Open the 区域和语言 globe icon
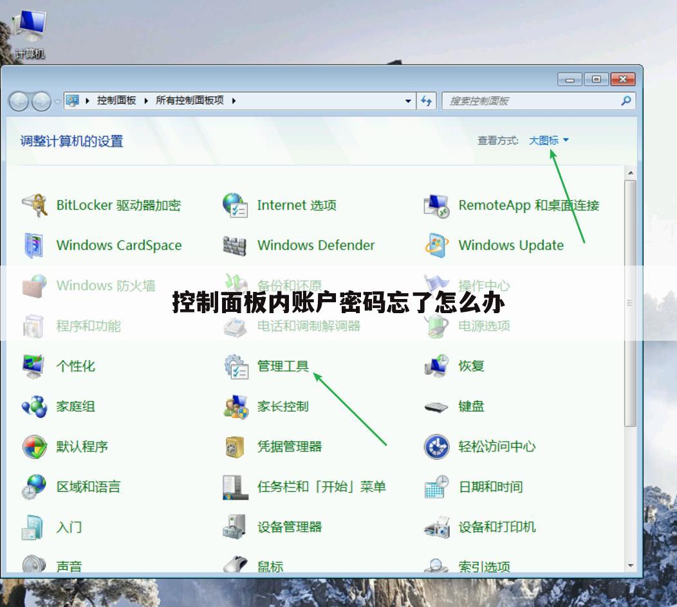677x607 pixels. (33, 487)
